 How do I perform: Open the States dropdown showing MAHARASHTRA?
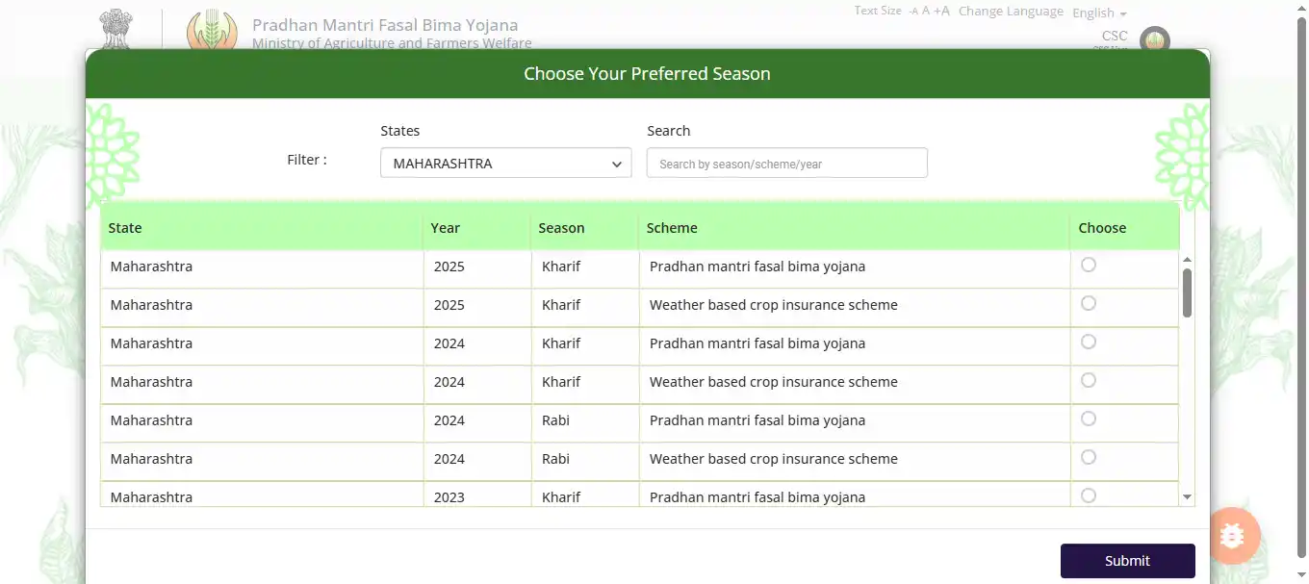[x=506, y=163]
